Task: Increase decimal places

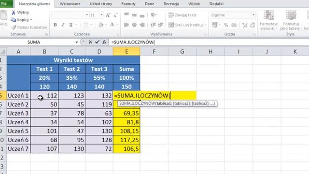Action: pos(245,25)
